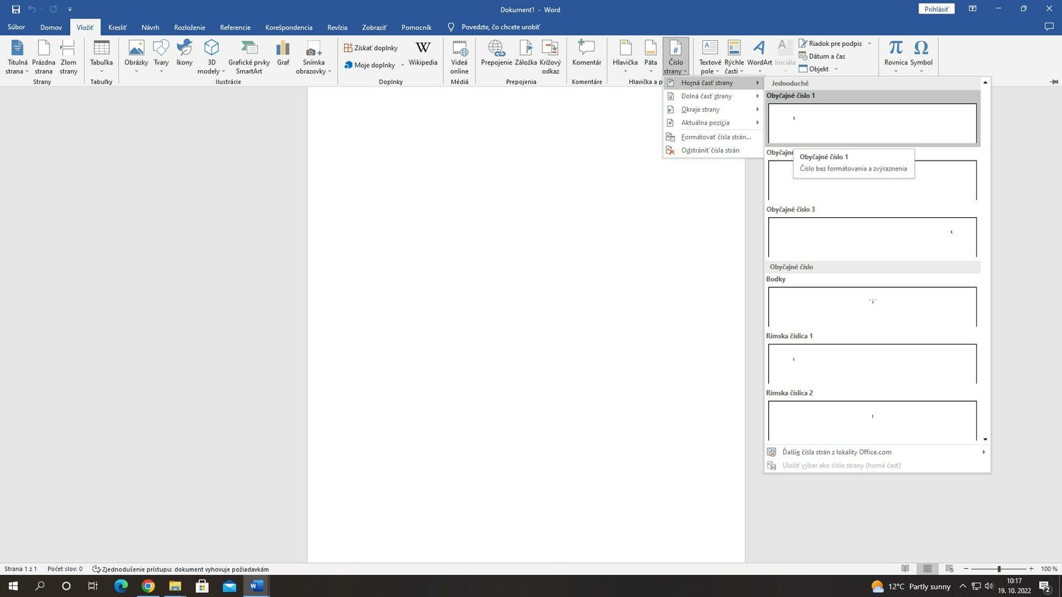Viewport: 1062px width, 597px height.
Task: Select Odstrániť čísla strán
Action: pyautogui.click(x=713, y=151)
